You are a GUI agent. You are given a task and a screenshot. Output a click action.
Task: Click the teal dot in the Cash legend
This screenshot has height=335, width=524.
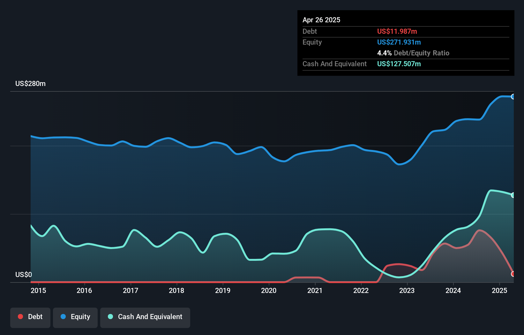(110, 317)
